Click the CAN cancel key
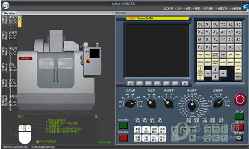249x149 pixels. [231, 55]
